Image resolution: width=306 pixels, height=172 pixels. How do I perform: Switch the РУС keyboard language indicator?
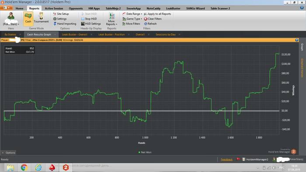click(282, 168)
